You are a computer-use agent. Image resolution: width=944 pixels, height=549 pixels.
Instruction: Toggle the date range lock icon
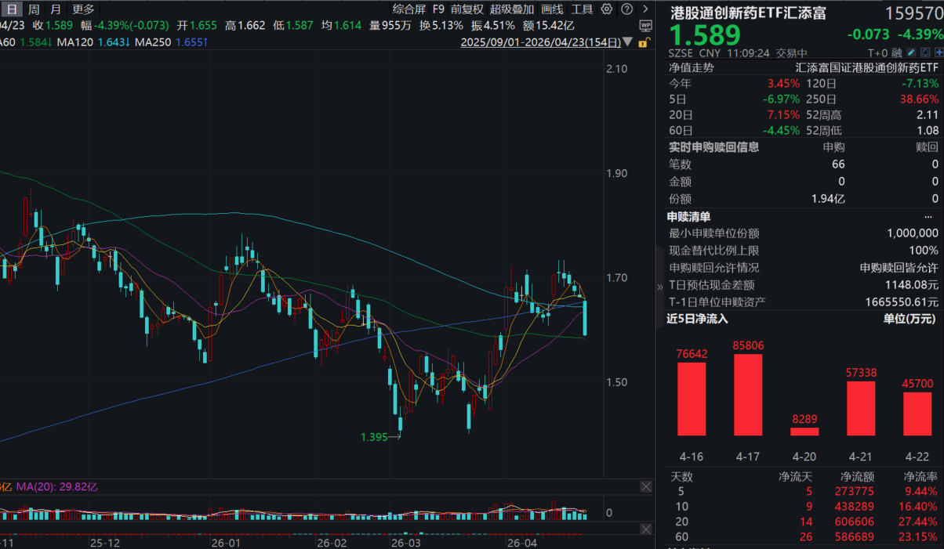click(x=644, y=42)
